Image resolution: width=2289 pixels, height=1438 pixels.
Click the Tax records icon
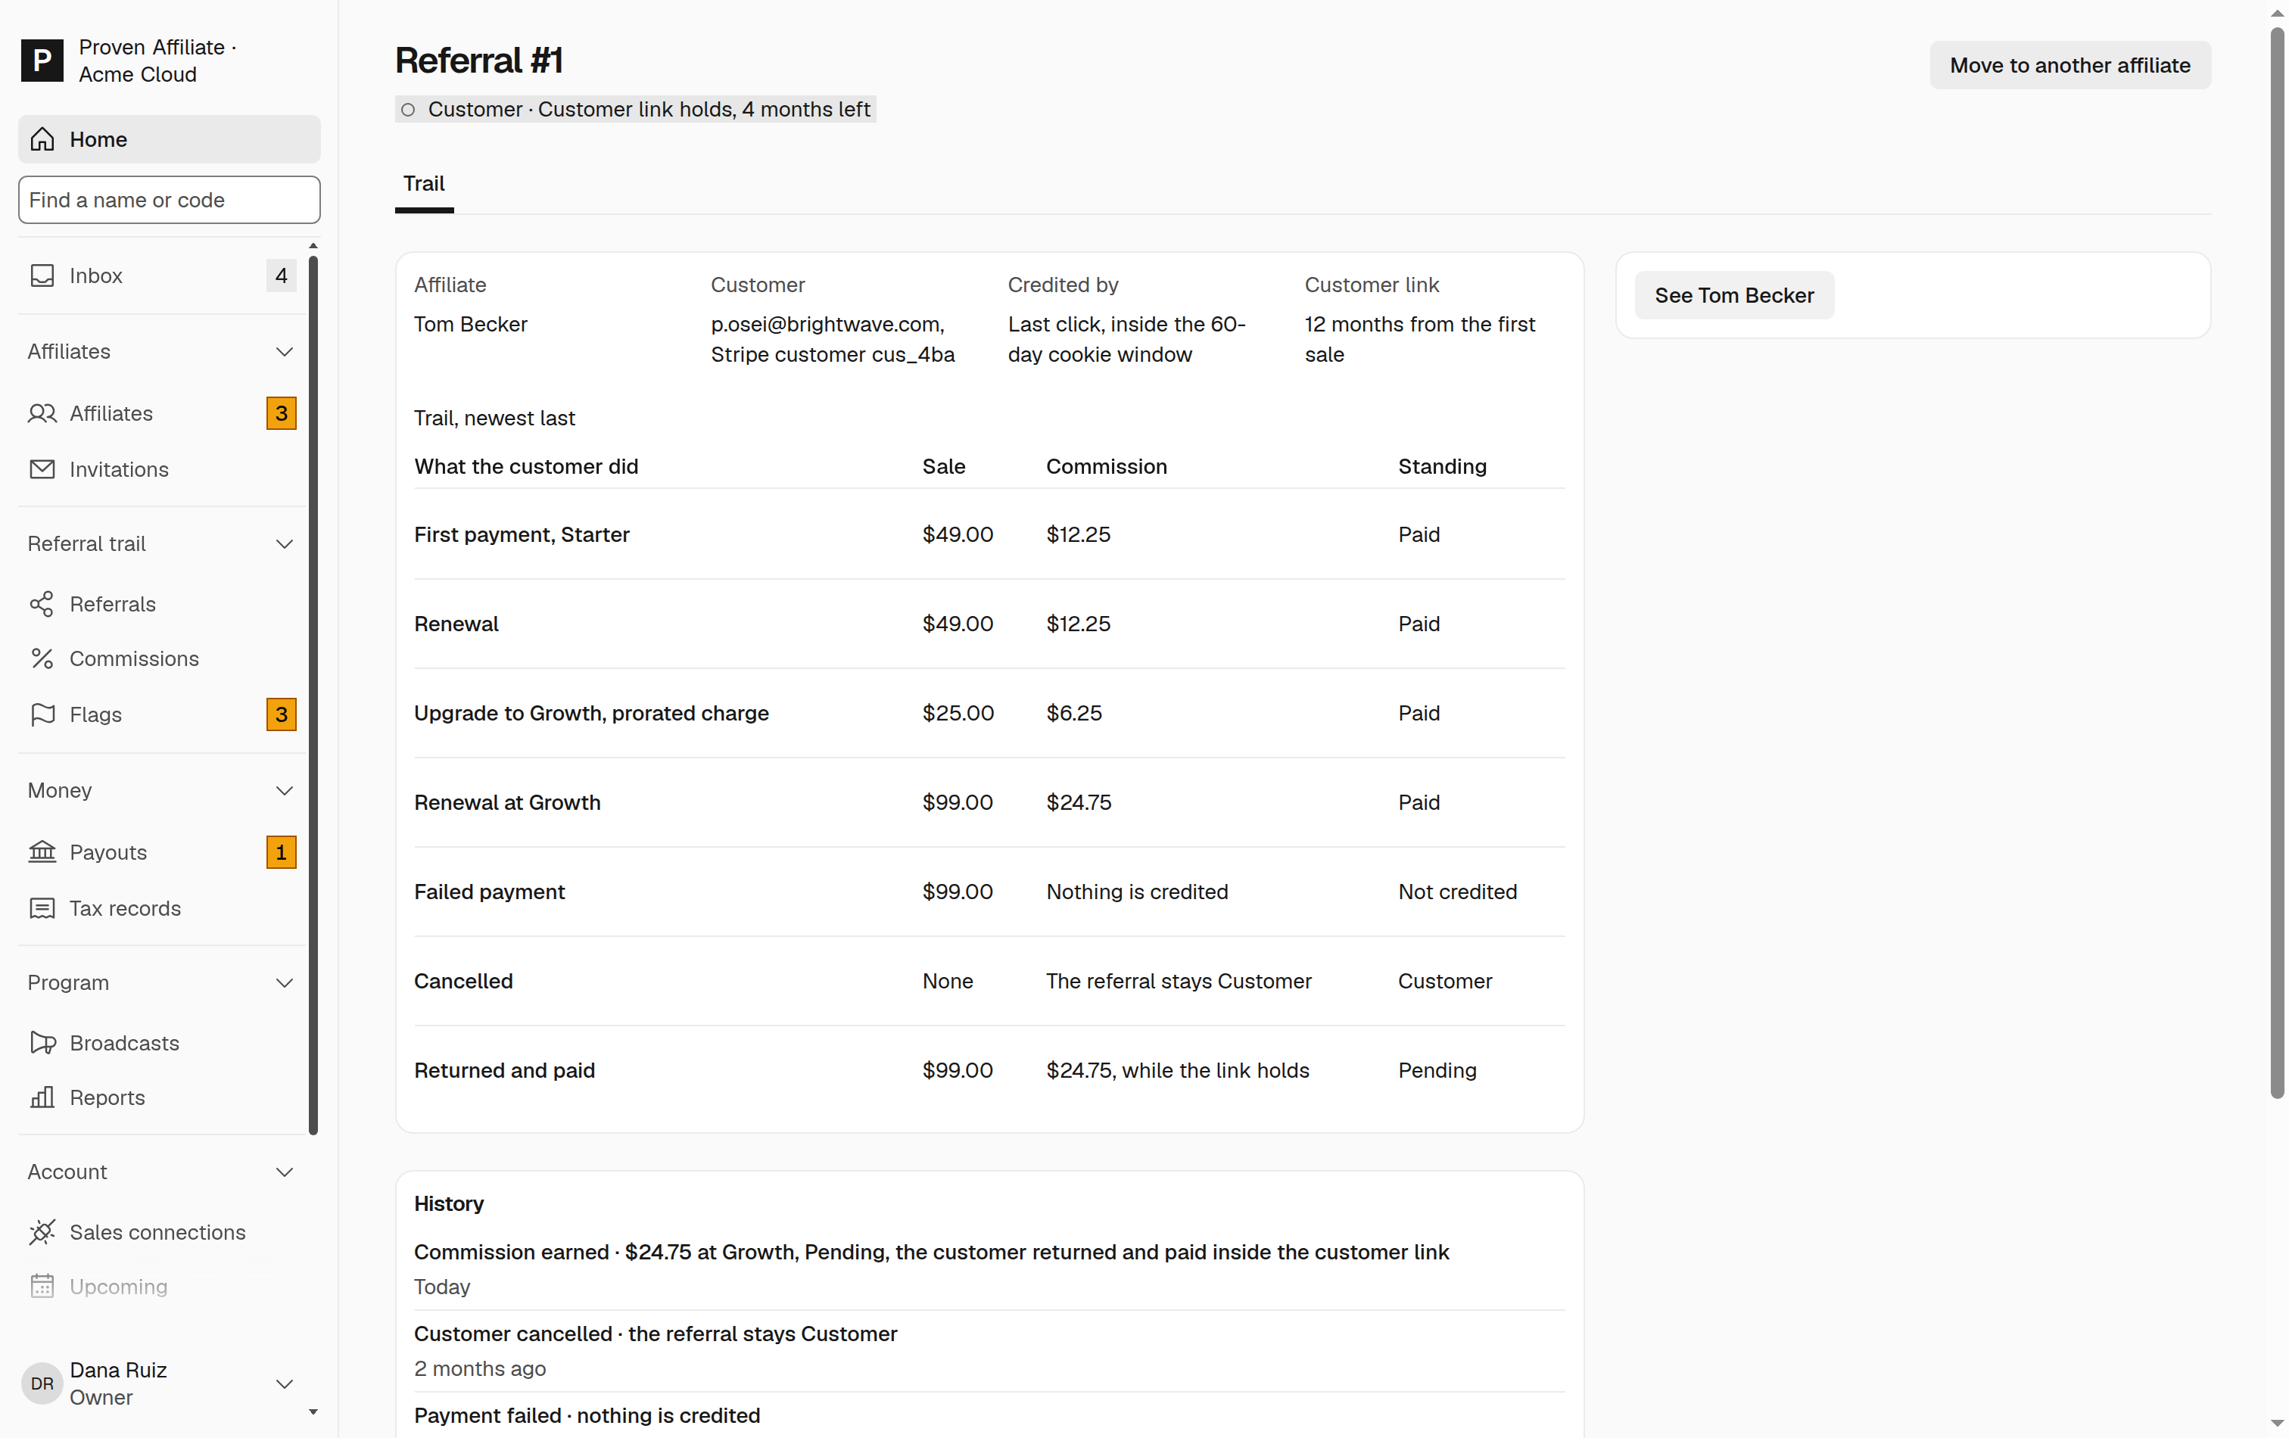point(42,909)
